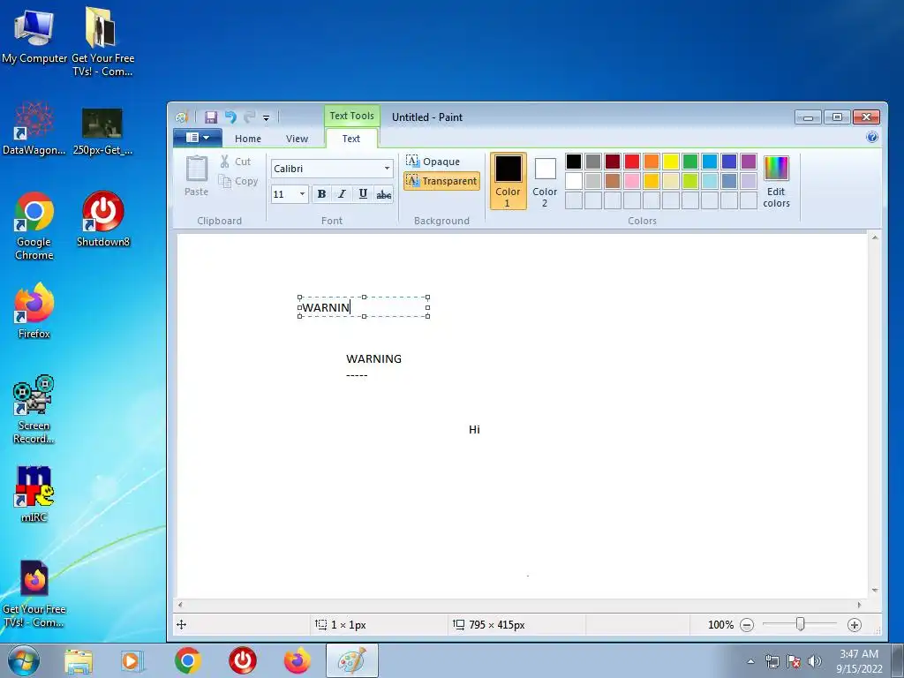Click the Paste clipboard button
Screen dimensions: 904x678
point(196,177)
